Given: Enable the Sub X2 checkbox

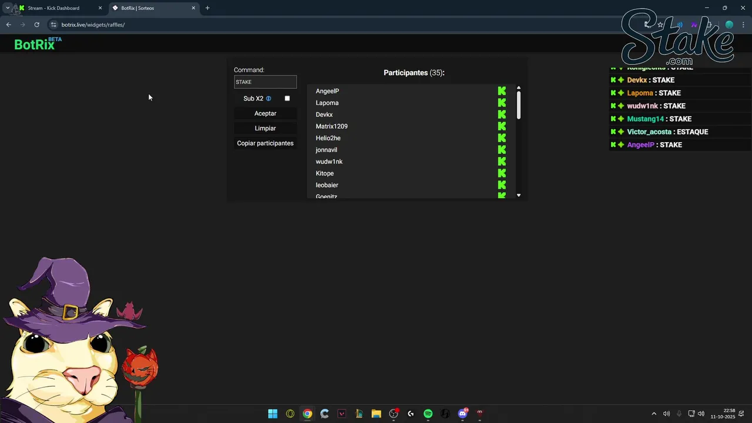Looking at the screenshot, I should pos(287,98).
